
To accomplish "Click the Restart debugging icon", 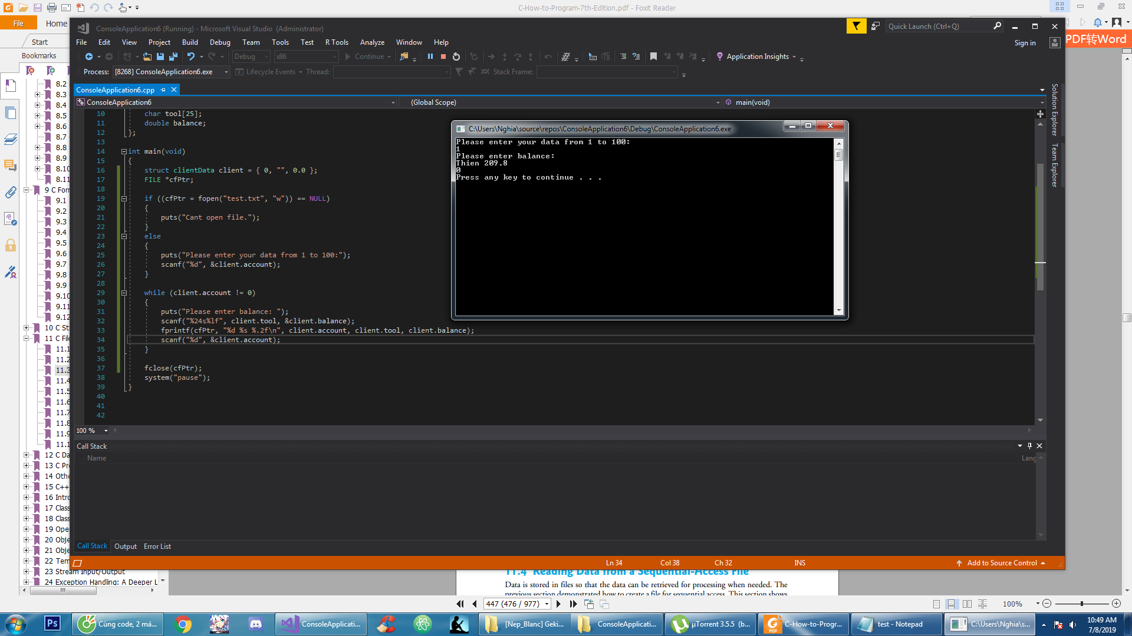I will click(x=456, y=57).
